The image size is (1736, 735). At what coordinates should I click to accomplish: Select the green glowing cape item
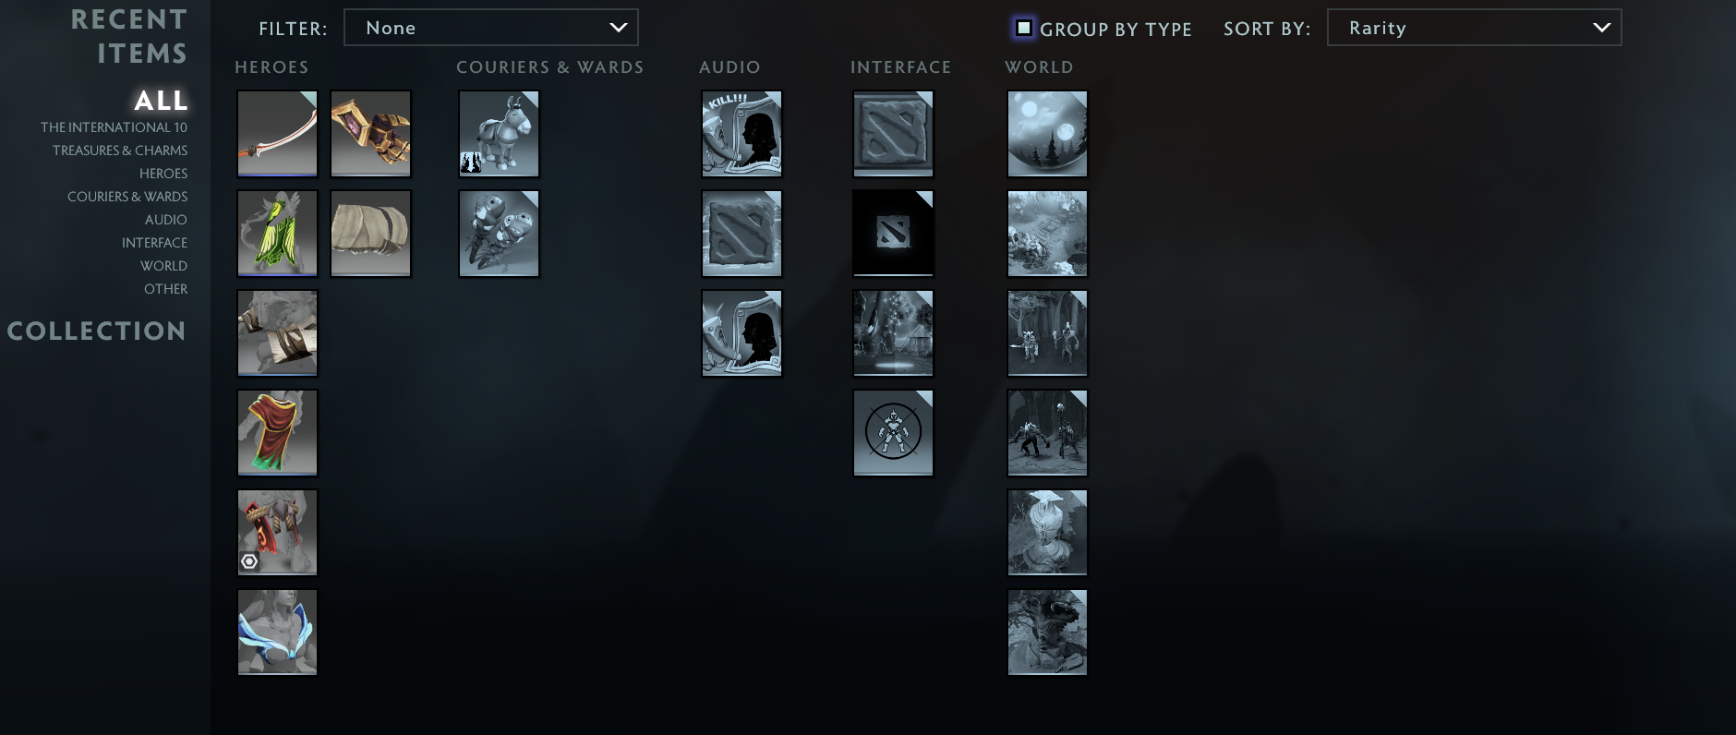[x=278, y=234]
